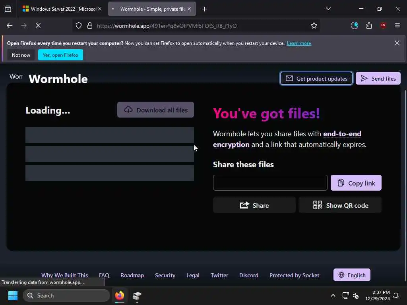This screenshot has height=305, width=407.
Task: Open the notifications bell icon
Action: [396, 295]
